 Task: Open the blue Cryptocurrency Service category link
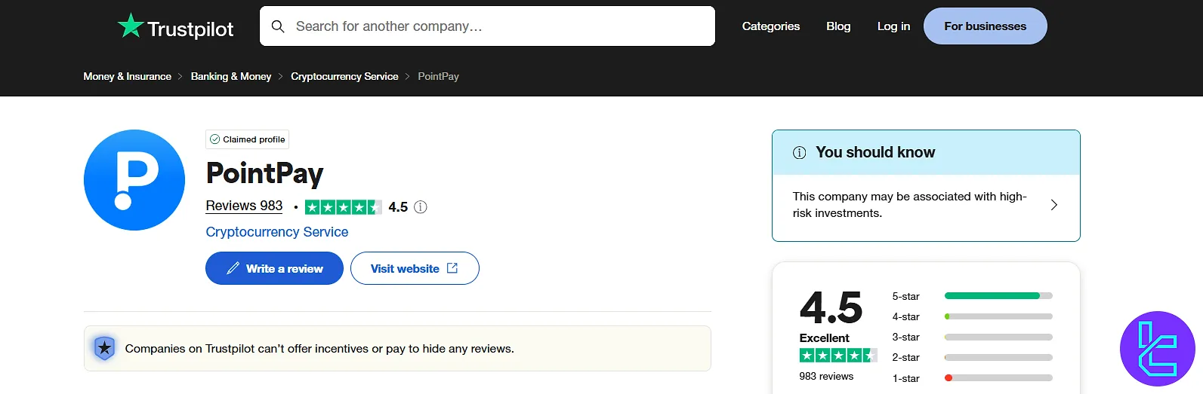click(277, 232)
